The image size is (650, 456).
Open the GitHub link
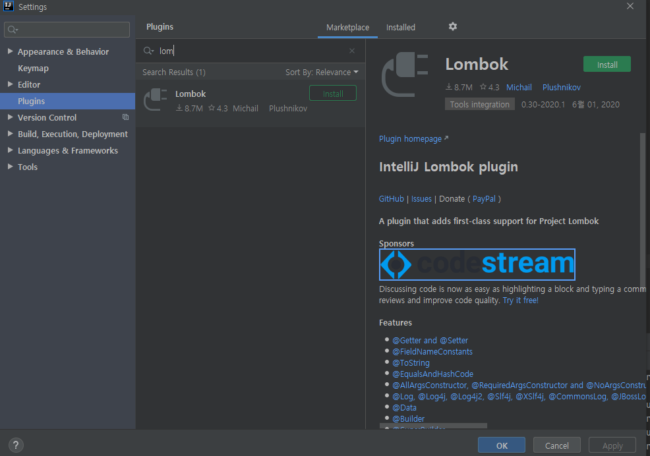392,199
